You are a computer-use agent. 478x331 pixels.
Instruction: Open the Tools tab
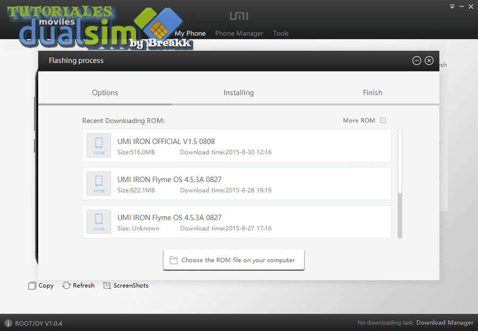click(x=281, y=33)
